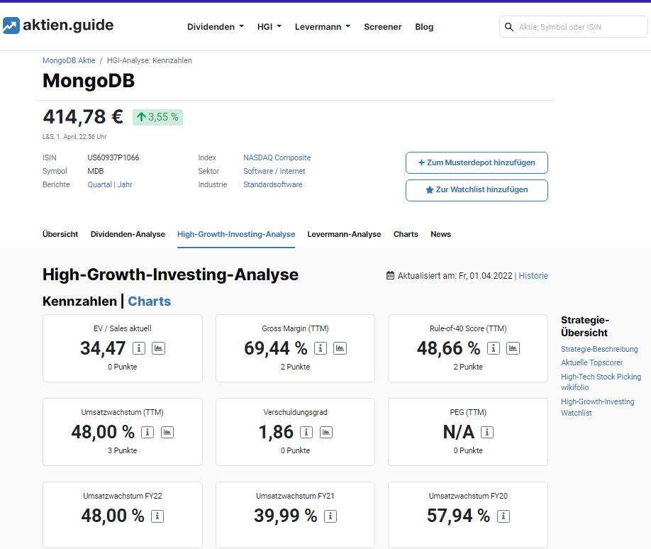Click the MongoDB page heading

click(89, 81)
